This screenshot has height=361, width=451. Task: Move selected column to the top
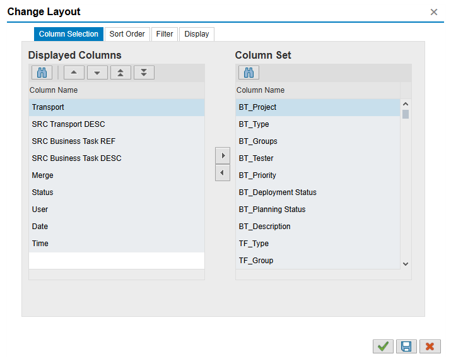[120, 73]
